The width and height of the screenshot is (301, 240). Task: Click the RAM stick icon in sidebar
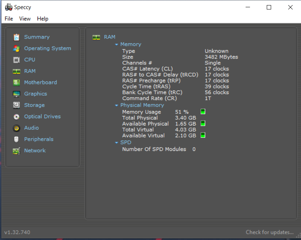pos(16,71)
